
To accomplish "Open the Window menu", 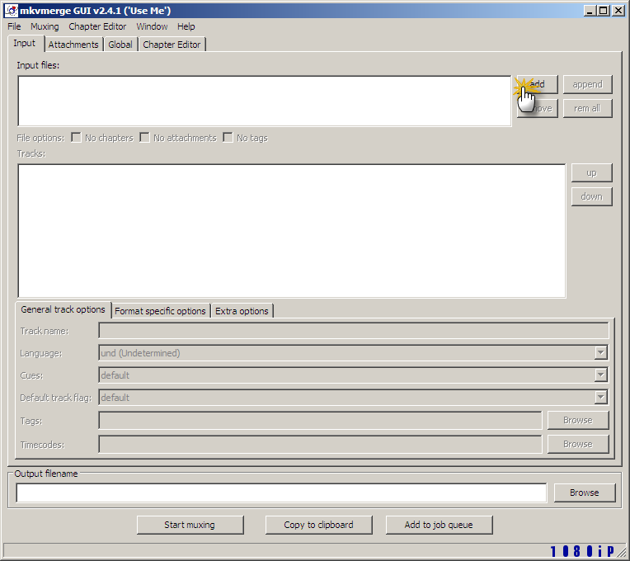I will [152, 26].
